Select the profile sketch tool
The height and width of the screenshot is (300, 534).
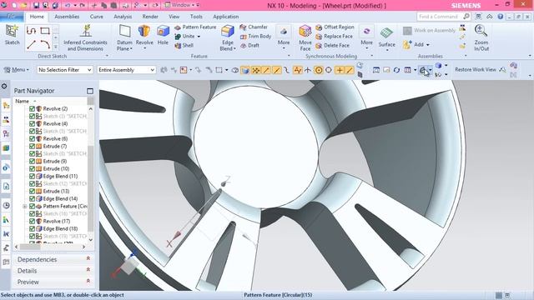(32, 31)
